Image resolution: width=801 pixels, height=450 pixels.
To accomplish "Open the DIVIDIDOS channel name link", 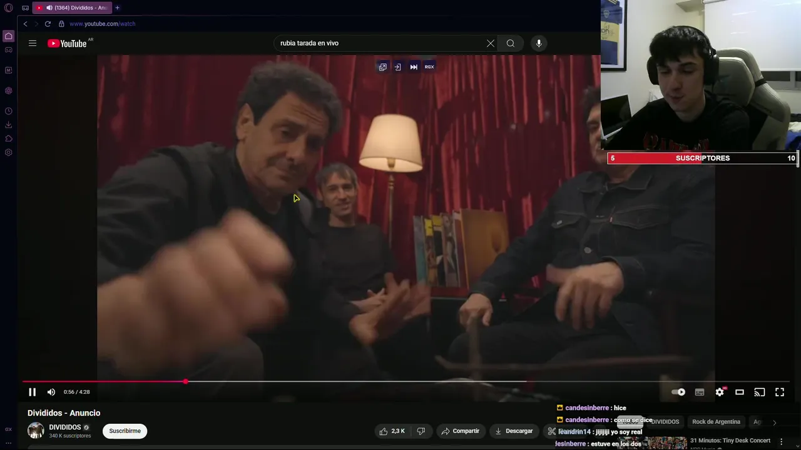I will point(65,427).
